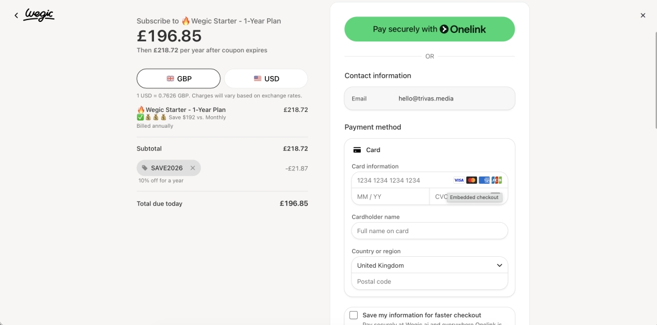Viewport: 657px width, 325px height.
Task: Open the United Kingdom country dropdown
Action: point(429,265)
